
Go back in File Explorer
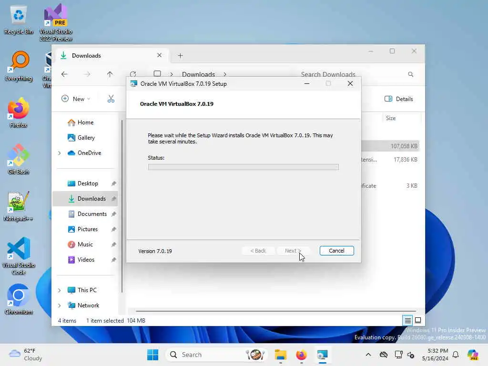coord(64,74)
